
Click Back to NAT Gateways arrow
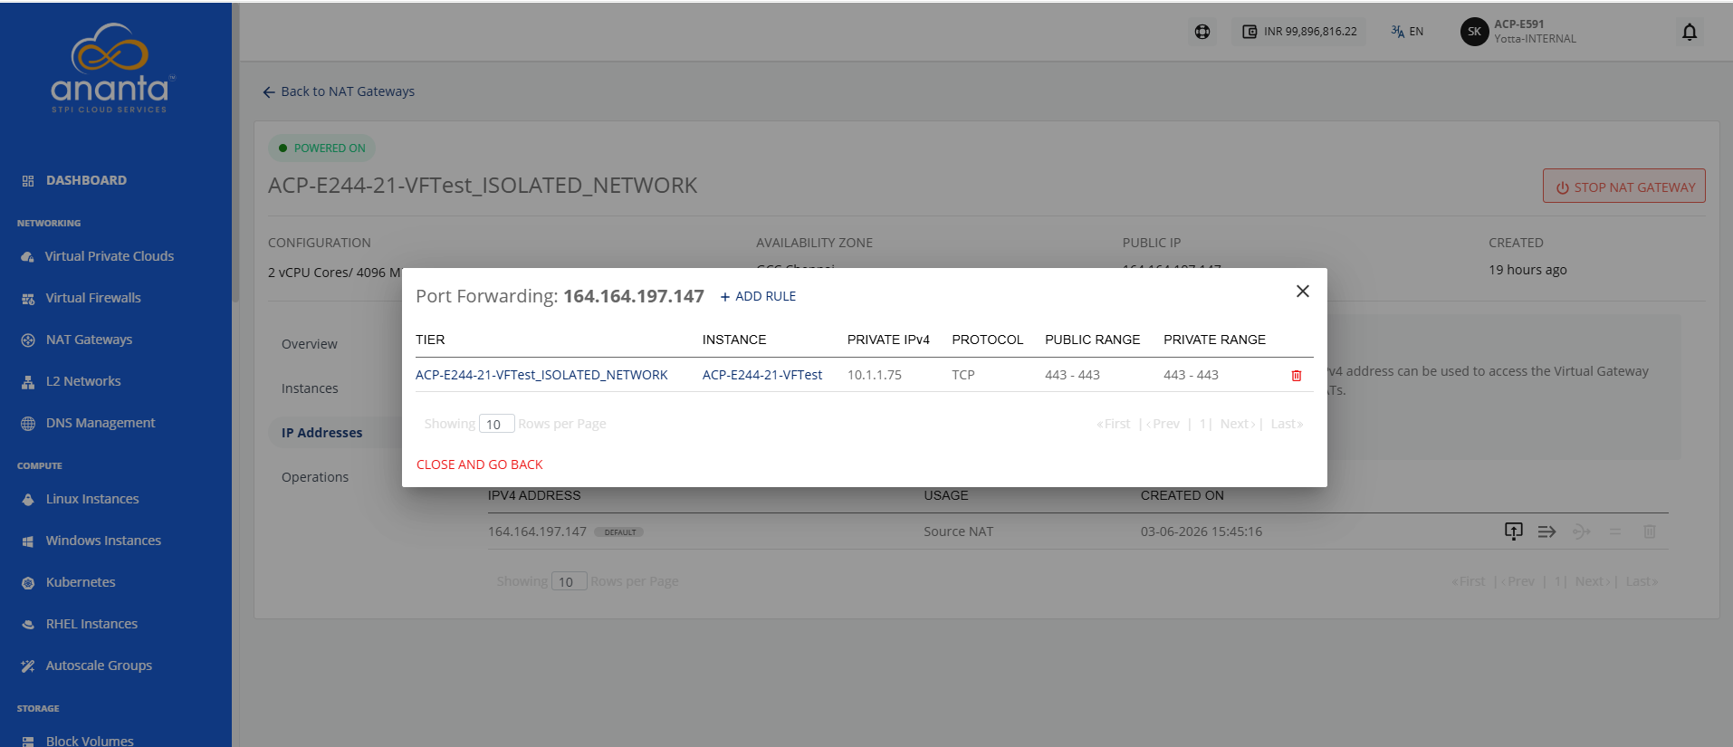point(268,91)
